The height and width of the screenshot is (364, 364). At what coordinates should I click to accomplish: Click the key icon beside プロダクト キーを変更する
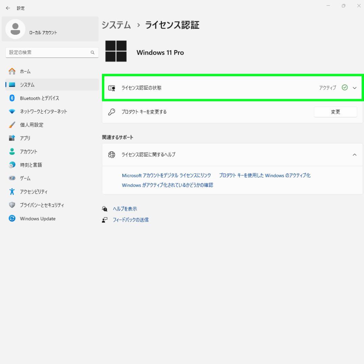pyautogui.click(x=112, y=112)
